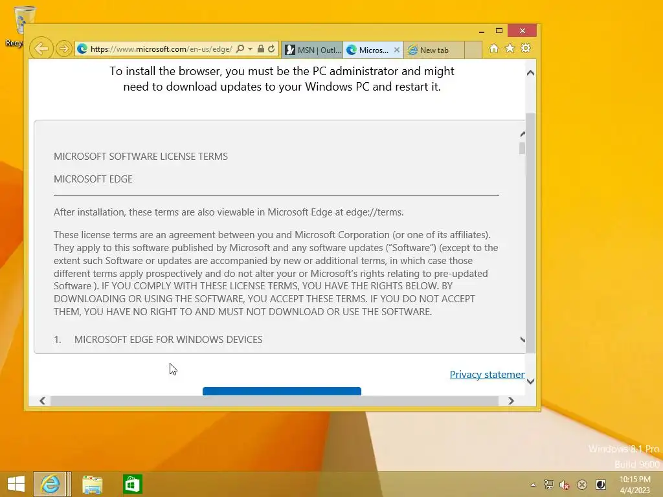Minimize the Internet Explorer window
The image size is (663, 497).
click(x=482, y=31)
